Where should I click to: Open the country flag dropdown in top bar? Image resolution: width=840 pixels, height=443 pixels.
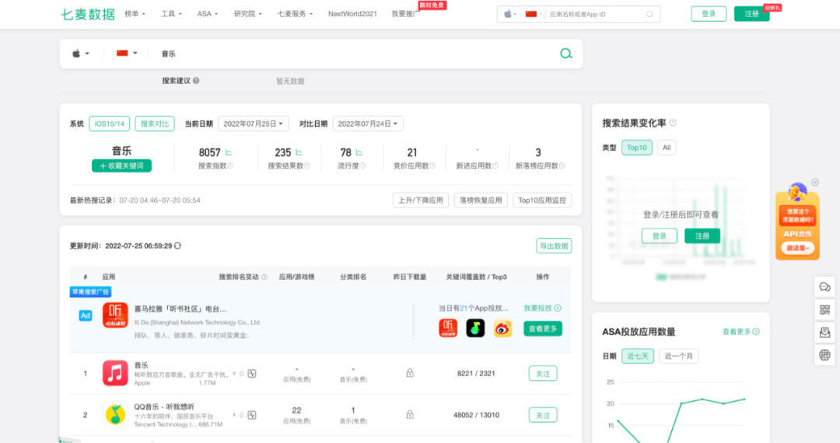coord(534,15)
